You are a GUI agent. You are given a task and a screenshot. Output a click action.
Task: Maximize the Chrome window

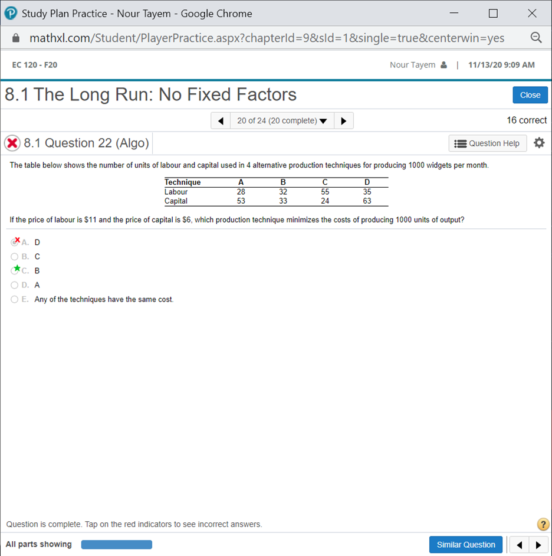493,14
